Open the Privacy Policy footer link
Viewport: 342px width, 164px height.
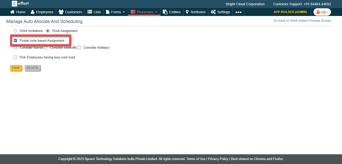(x=218, y=159)
